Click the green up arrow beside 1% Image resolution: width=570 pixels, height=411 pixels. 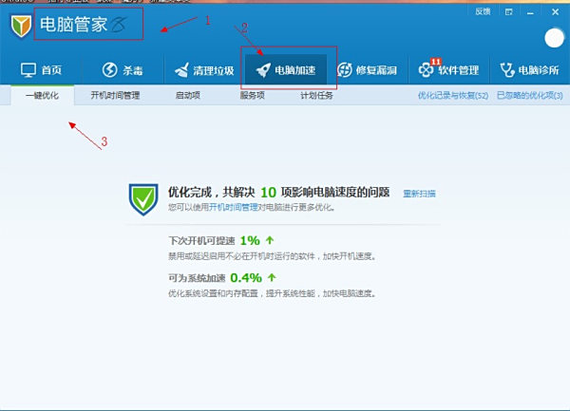coord(270,240)
